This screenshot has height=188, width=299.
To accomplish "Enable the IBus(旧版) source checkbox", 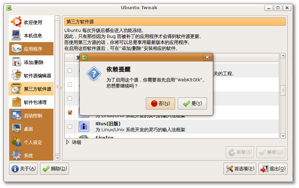I will 70,127.
